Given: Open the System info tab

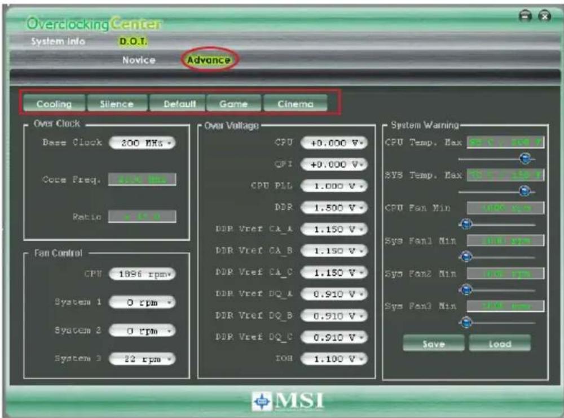Looking at the screenshot, I should coord(58,41).
